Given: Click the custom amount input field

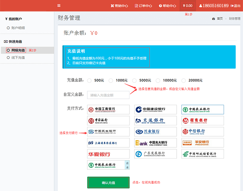Looking at the screenshot, I should click(x=108, y=95).
